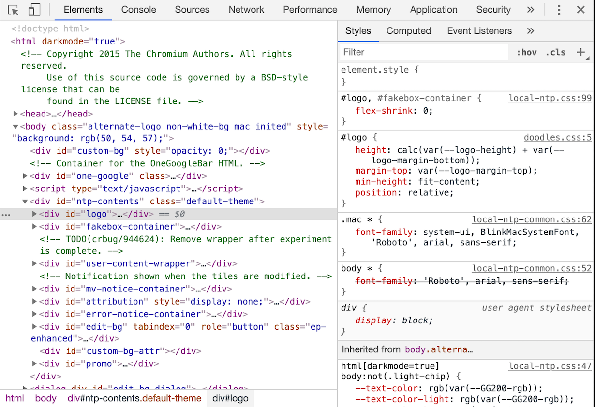Screen dimensions: 595x407
Task: Open the local-ntp.css:99 source link
Action: click(550, 98)
